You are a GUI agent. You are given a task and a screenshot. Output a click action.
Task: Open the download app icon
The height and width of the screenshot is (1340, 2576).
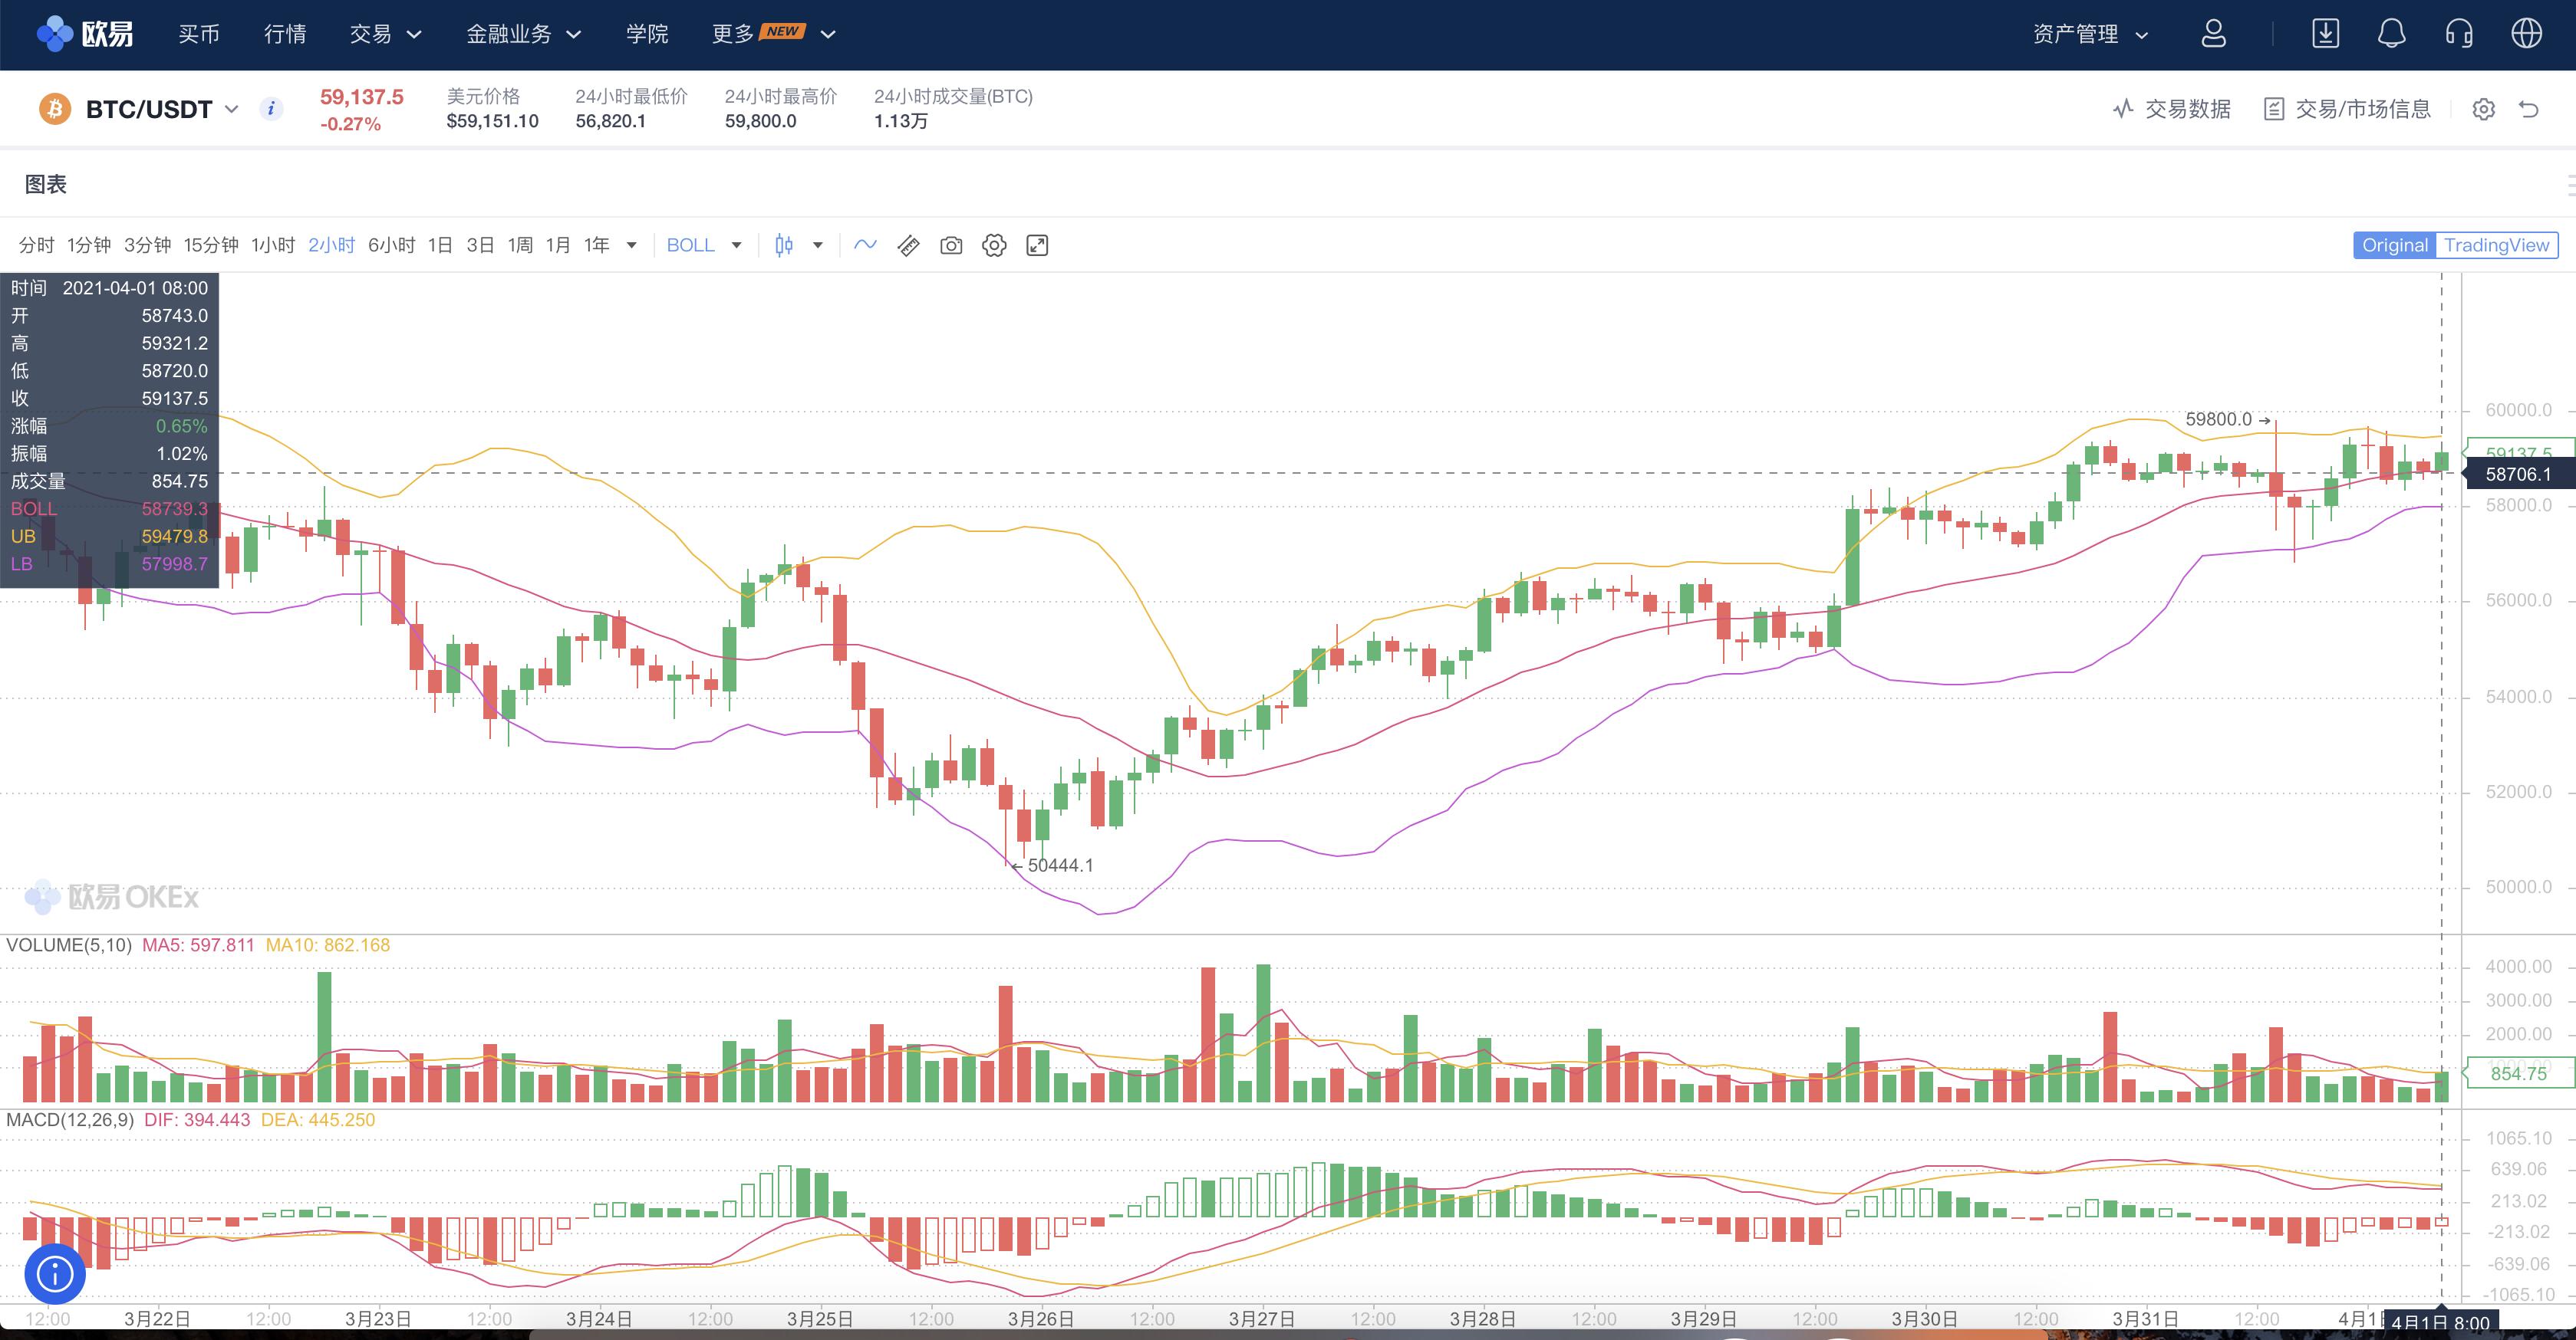pos(2325,34)
